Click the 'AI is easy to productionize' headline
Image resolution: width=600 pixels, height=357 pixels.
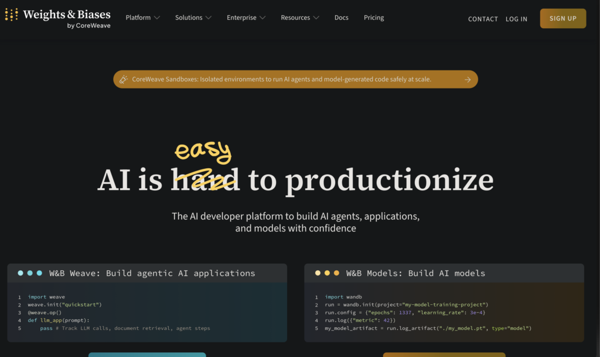(295, 170)
